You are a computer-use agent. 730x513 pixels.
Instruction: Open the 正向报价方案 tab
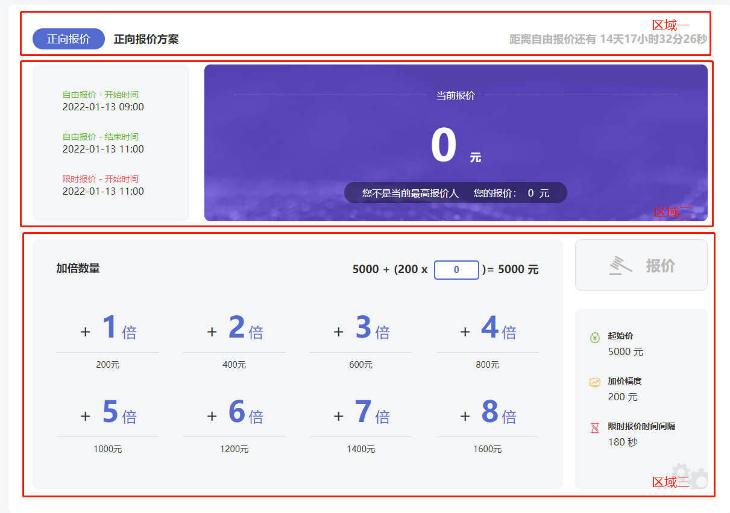[x=146, y=39]
